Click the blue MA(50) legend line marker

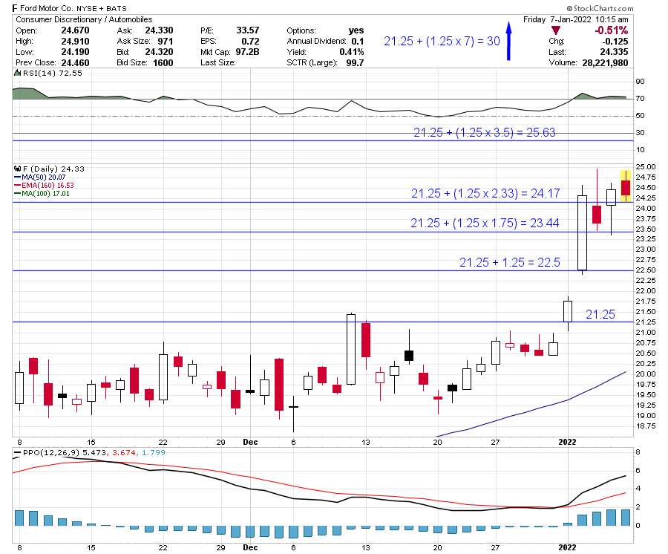(18, 177)
